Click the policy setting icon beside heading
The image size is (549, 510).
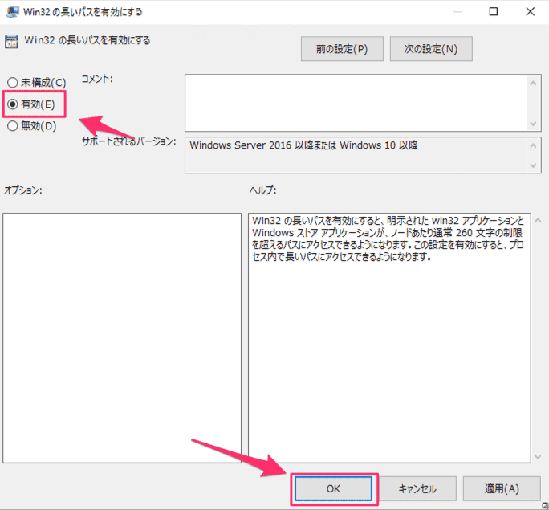pos(11,42)
